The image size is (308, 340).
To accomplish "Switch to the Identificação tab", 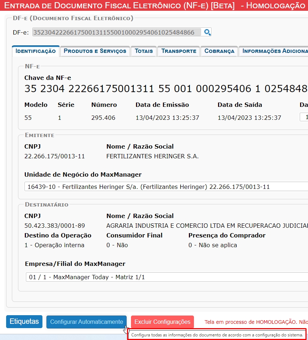I will pyautogui.click(x=36, y=51).
